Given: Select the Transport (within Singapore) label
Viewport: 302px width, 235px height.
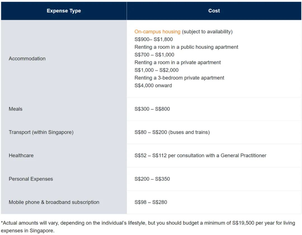Looking at the screenshot, I should (x=41, y=132).
